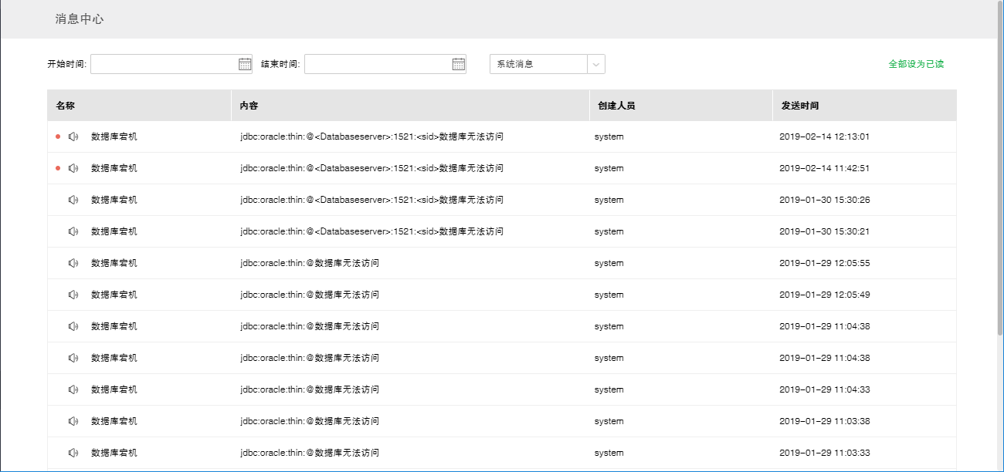Click the speaker icon on the first 数据库宕机 message
This screenshot has height=472, width=1004.
pyautogui.click(x=73, y=136)
